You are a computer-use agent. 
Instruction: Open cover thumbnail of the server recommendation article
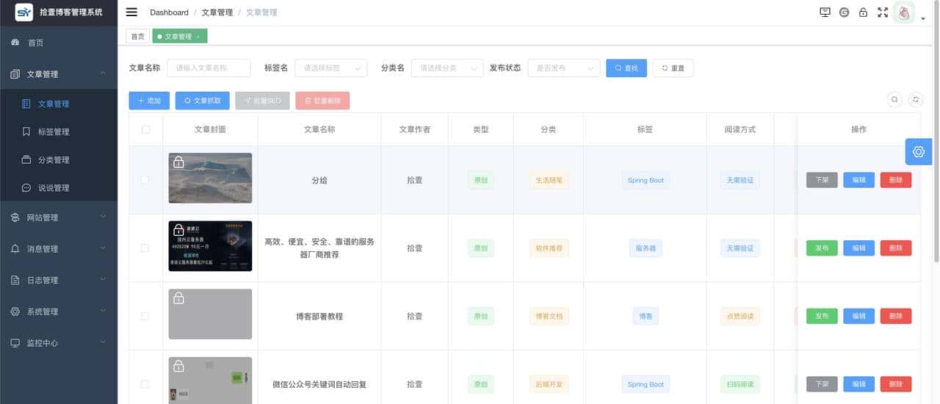click(210, 246)
